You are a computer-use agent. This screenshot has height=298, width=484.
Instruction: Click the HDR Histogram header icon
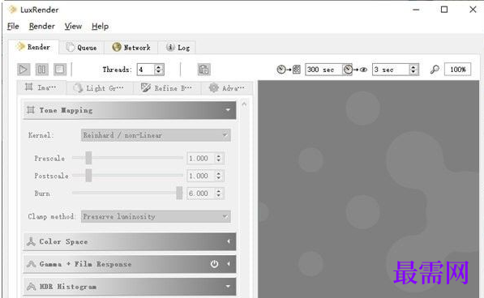pyautogui.click(x=31, y=287)
